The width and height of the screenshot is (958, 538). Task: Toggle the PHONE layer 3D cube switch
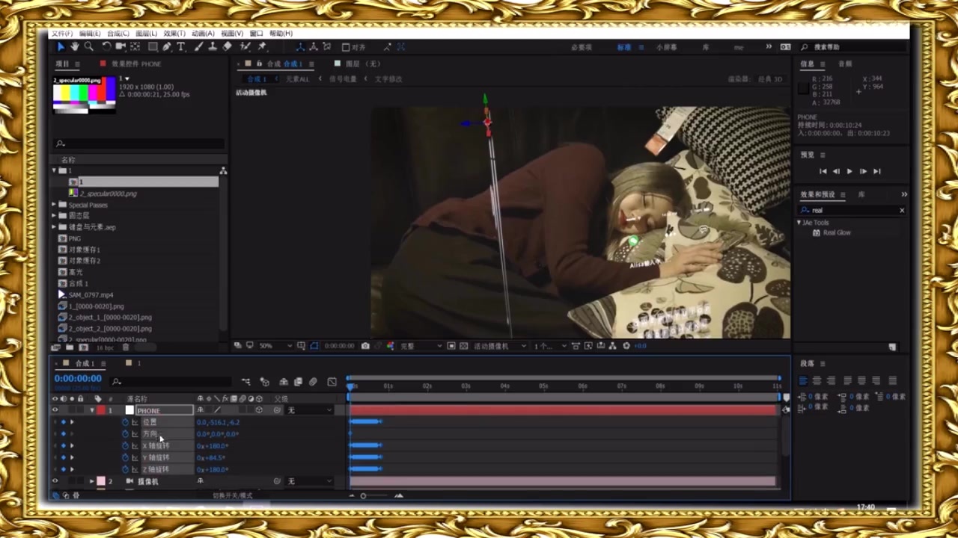pyautogui.click(x=259, y=410)
